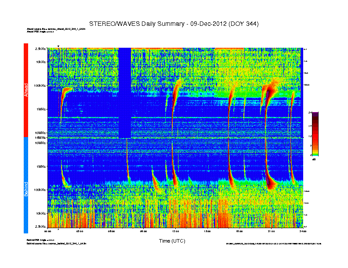The height and width of the screenshot is (268, 348).
Task: Select the 12:00 tick on the time axis
Action: tap(175, 231)
